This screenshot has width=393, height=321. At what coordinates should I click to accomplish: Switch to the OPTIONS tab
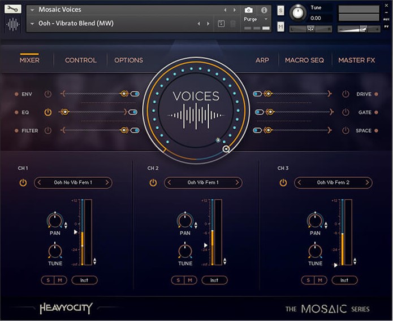pyautogui.click(x=128, y=60)
